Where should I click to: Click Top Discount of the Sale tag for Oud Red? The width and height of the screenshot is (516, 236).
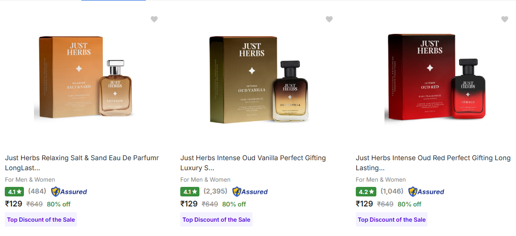pyautogui.click(x=392, y=220)
